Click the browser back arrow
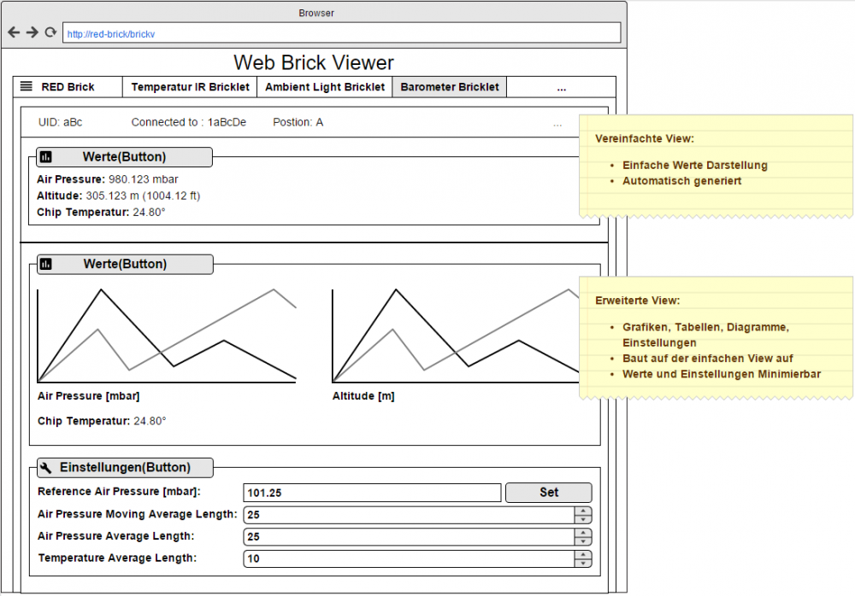 click(12, 32)
